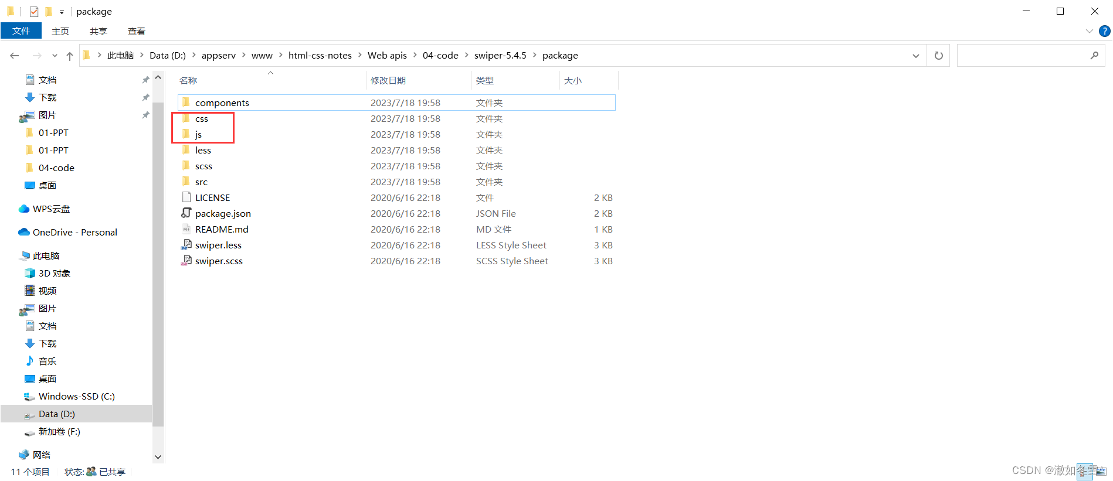Sort by 修改日期 column header
1113x481 pixels.
pyautogui.click(x=388, y=80)
